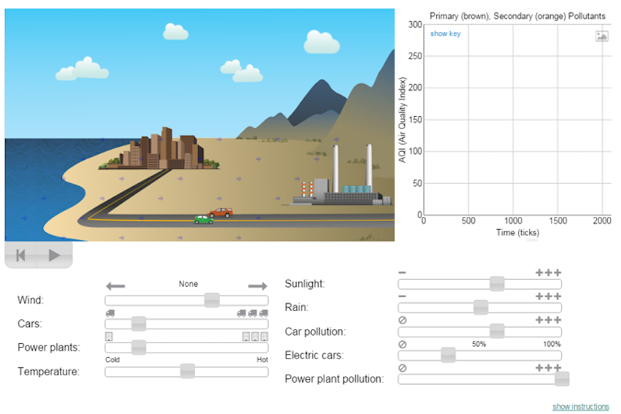The width and height of the screenshot is (621, 414).
Task: Click the reset-to-start button
Action: pos(20,255)
